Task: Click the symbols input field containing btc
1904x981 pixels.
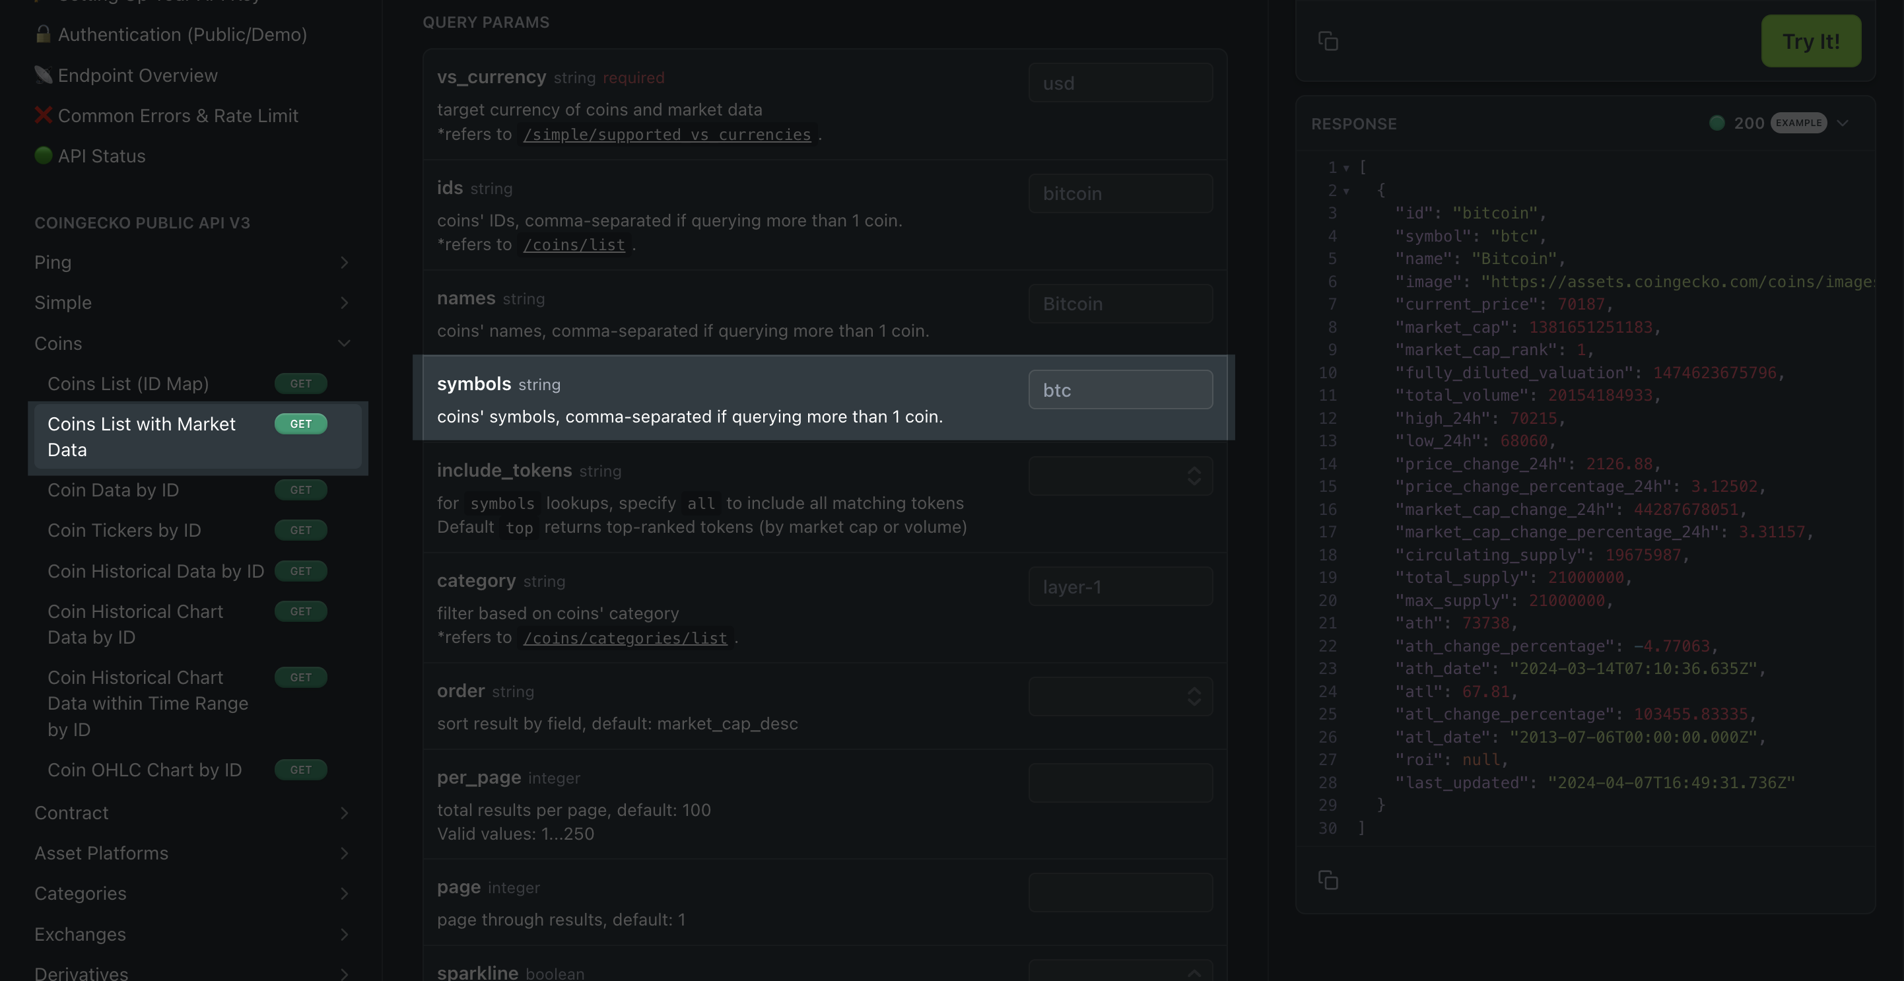Action: 1120,389
